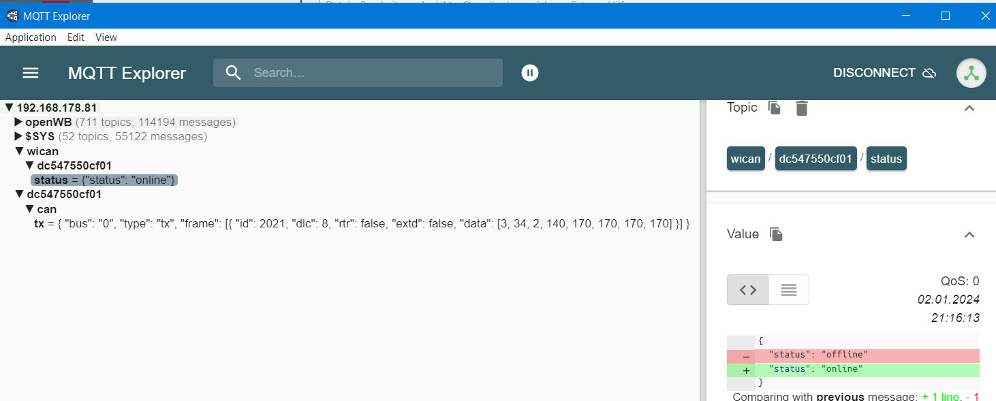Click the search magnifier icon

(233, 73)
